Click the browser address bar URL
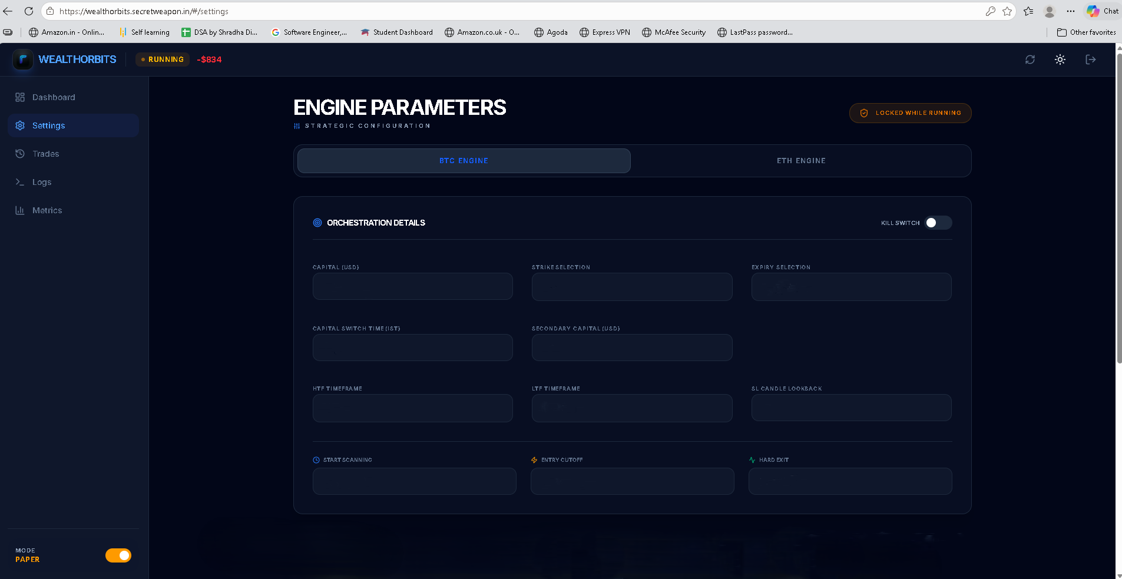The image size is (1122, 579). 144,11
